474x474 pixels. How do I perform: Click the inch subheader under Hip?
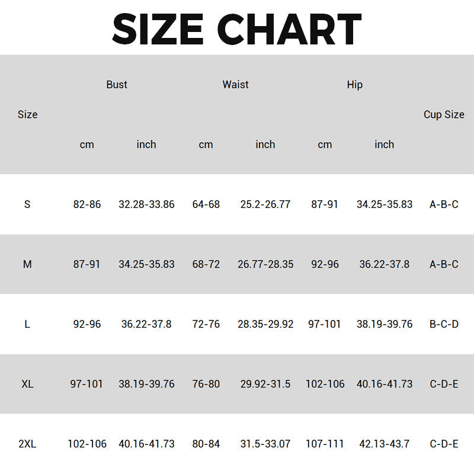(384, 145)
